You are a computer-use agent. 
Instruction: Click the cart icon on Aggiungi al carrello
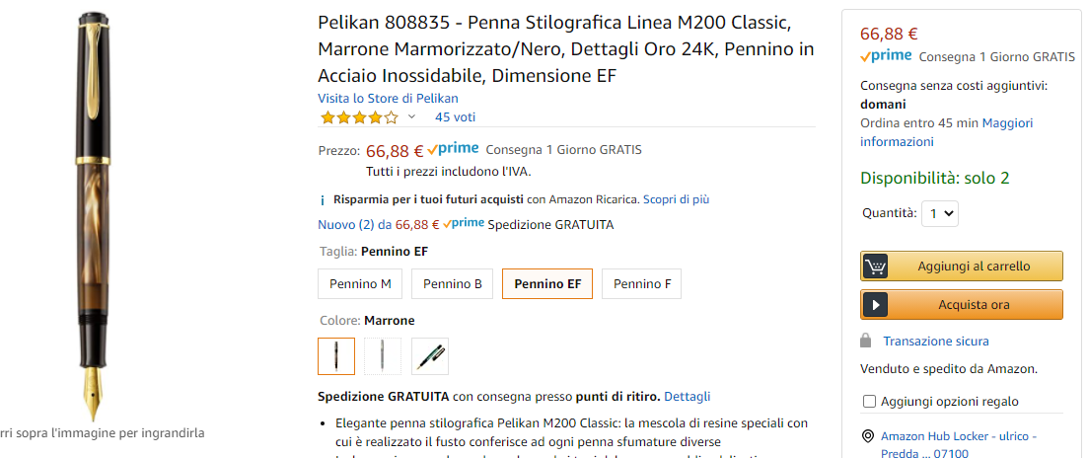pyautogui.click(x=875, y=267)
